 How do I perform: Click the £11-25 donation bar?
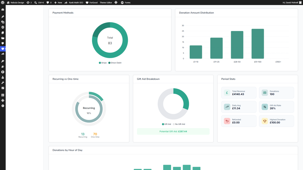[x=216, y=48]
